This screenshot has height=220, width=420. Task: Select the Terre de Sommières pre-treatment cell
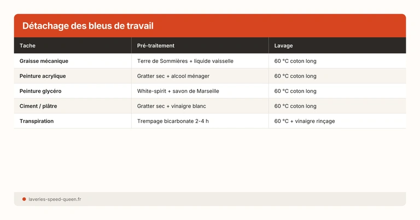(185, 61)
